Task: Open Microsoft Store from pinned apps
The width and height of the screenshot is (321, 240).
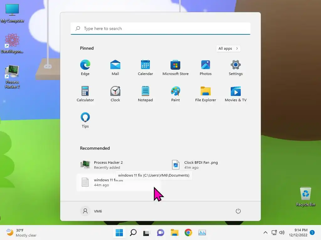Action: click(x=176, y=67)
